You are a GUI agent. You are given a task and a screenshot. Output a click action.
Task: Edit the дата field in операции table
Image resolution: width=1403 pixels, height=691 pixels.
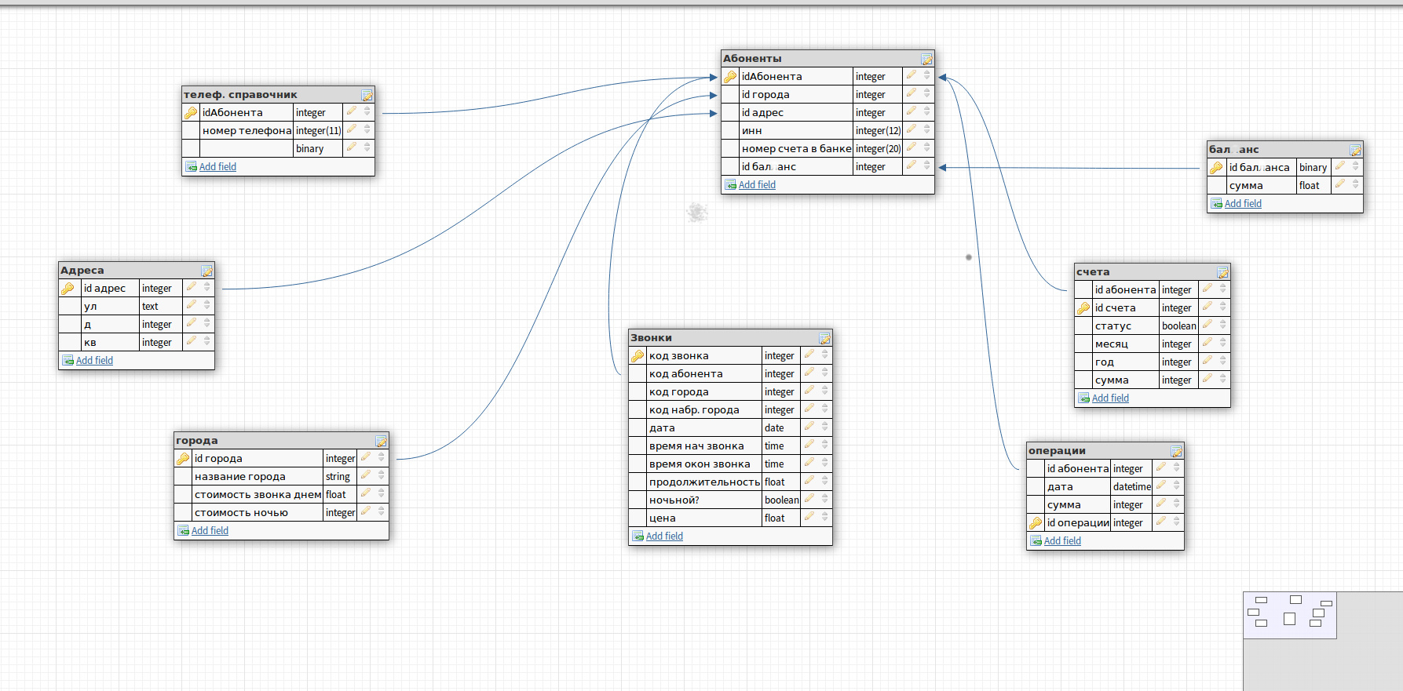pos(1161,486)
